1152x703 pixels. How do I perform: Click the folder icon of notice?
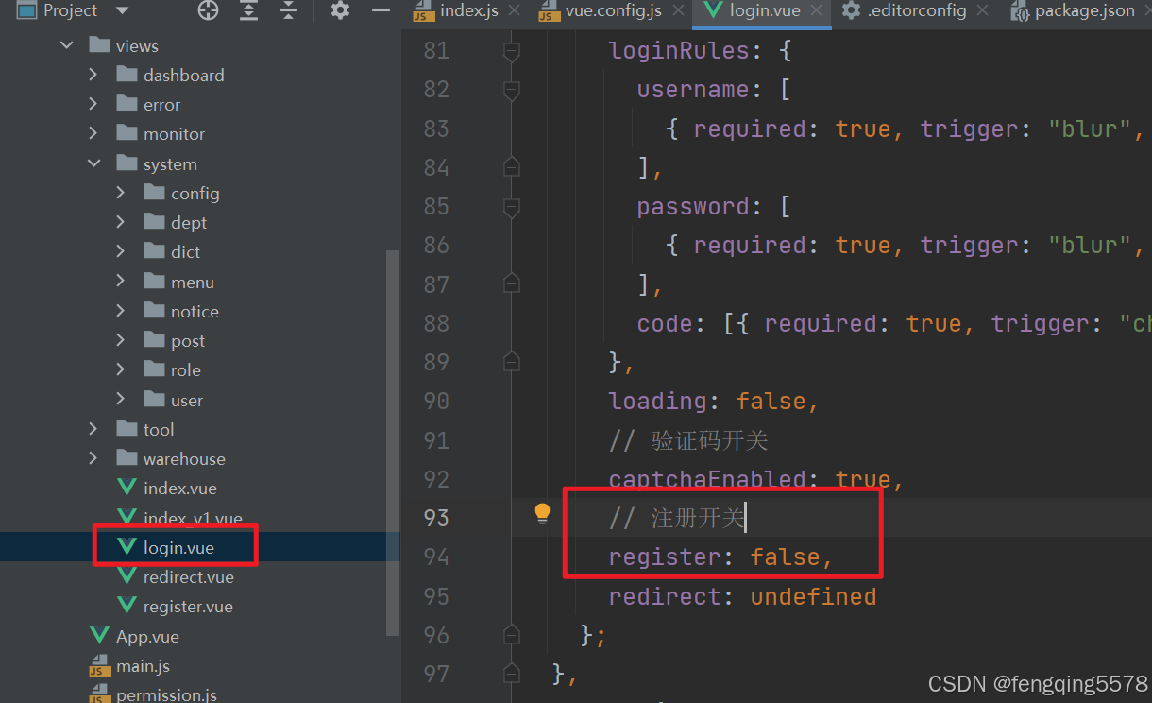155,310
